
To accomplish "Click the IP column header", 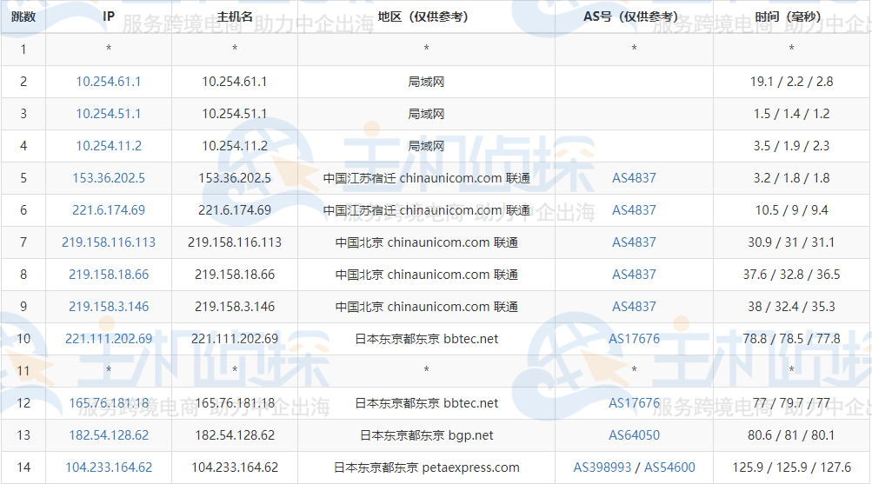I will click(x=109, y=17).
